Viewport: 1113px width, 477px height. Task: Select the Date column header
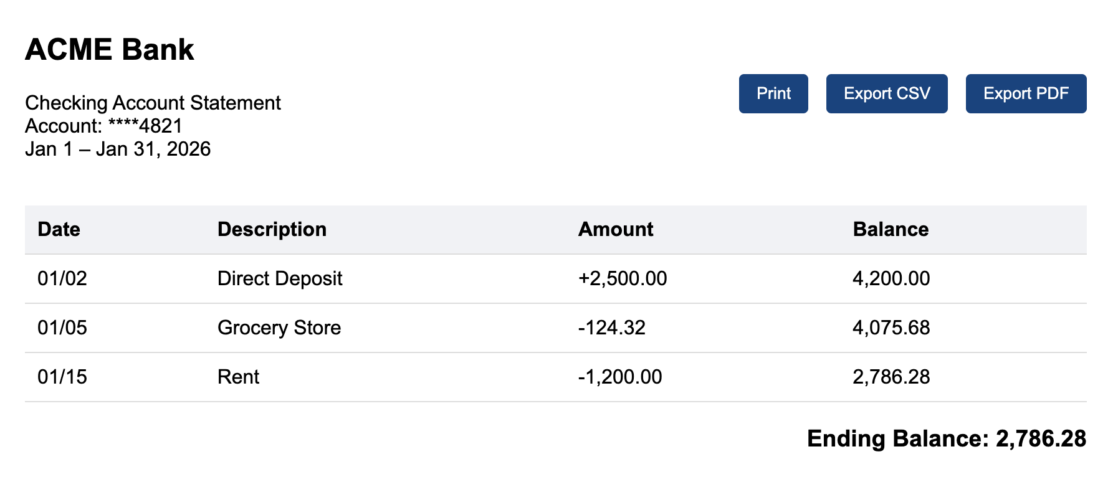click(x=59, y=229)
